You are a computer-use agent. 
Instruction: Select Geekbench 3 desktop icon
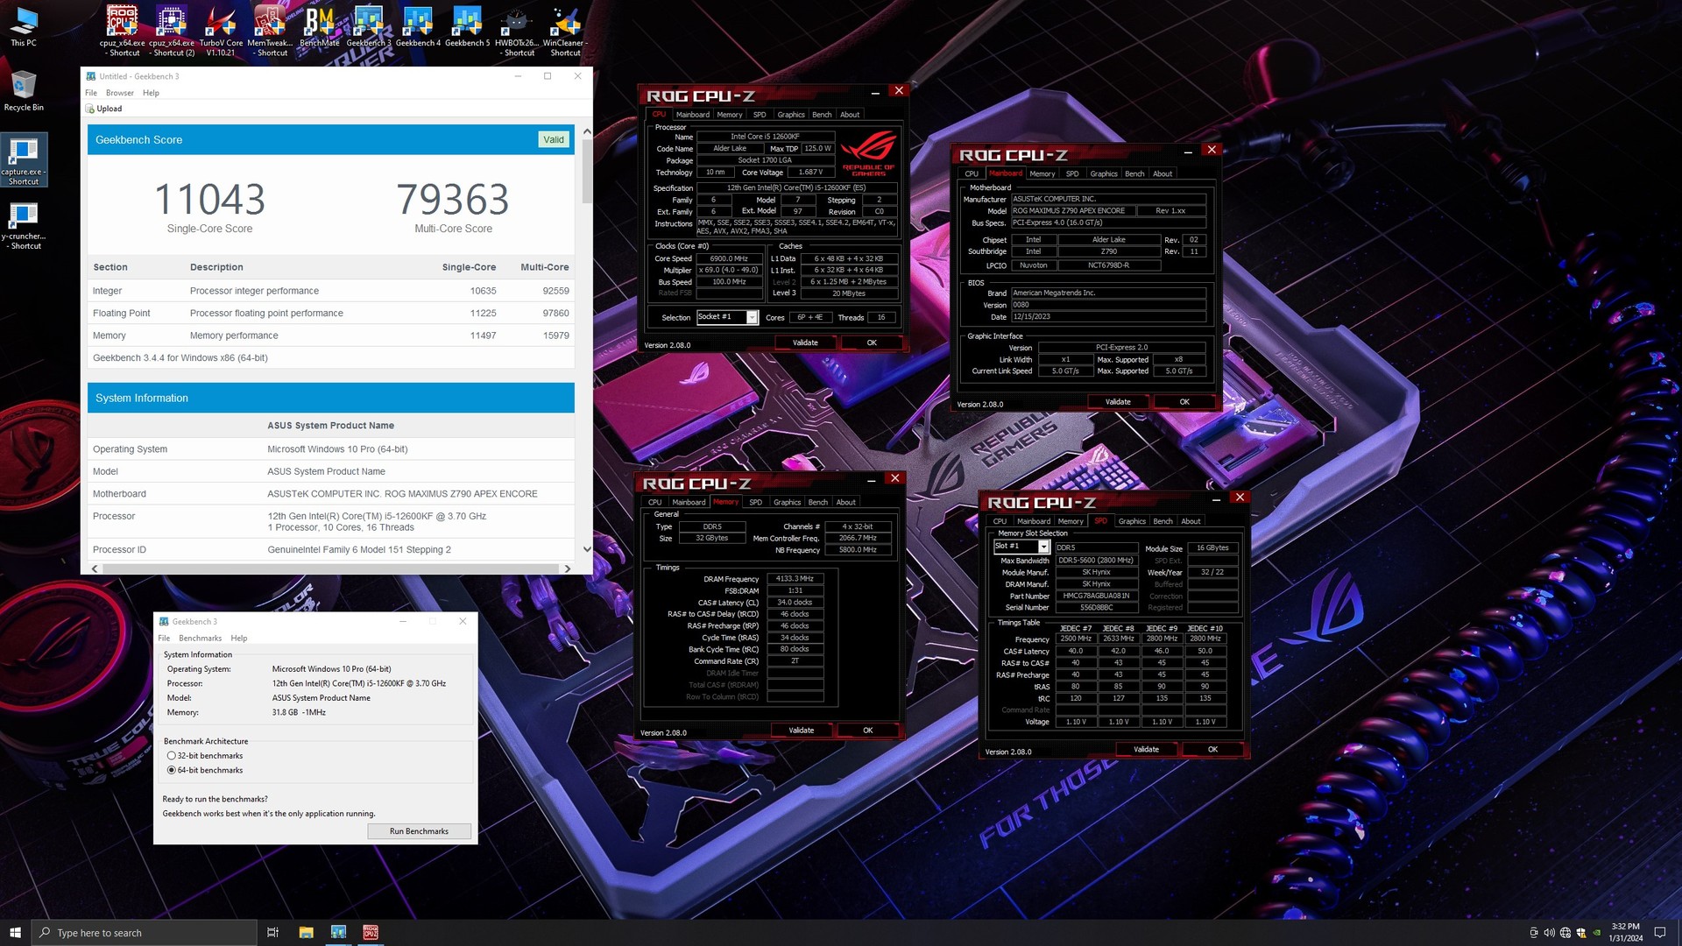[x=369, y=26]
